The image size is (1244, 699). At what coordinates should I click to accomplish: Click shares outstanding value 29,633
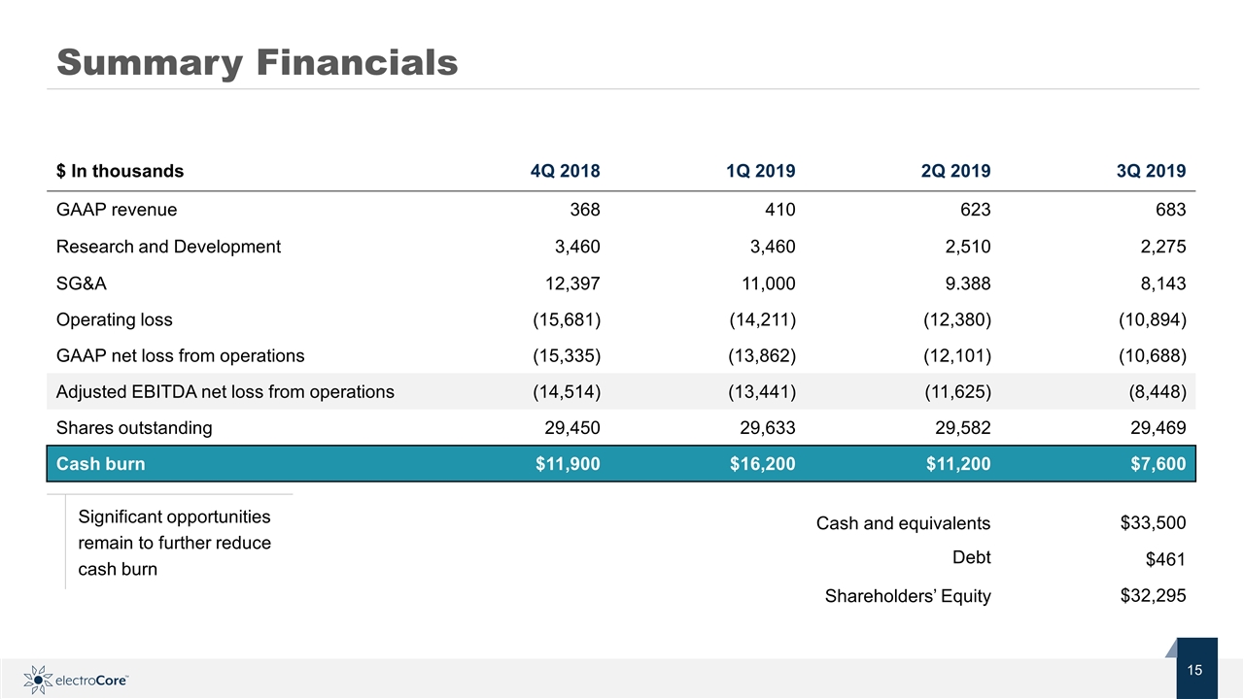point(769,427)
